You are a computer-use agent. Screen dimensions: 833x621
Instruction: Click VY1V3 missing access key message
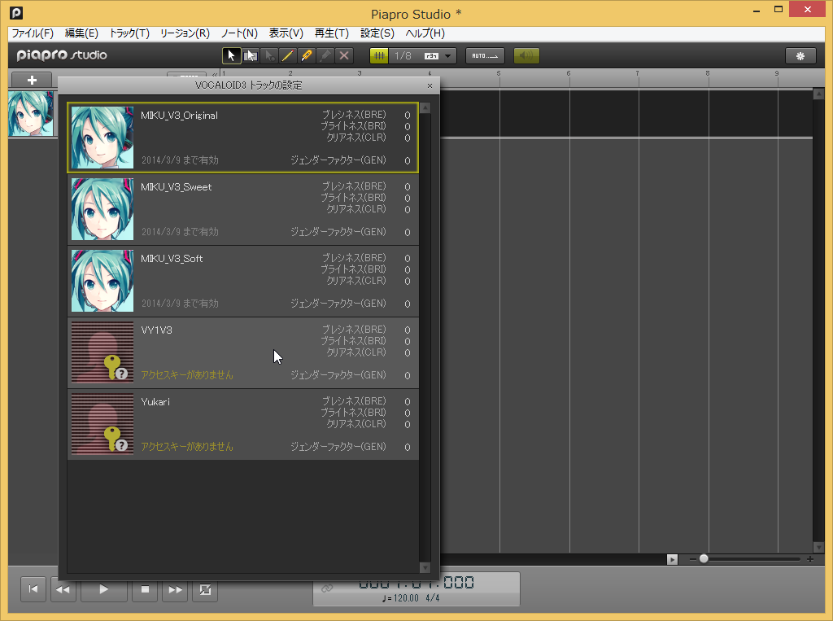coord(187,375)
